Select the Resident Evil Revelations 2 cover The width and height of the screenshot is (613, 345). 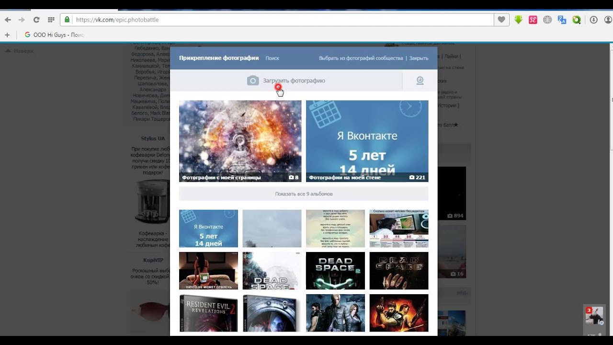(208, 313)
